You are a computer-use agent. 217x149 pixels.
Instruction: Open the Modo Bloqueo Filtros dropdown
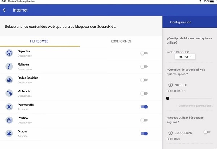coord(185,57)
